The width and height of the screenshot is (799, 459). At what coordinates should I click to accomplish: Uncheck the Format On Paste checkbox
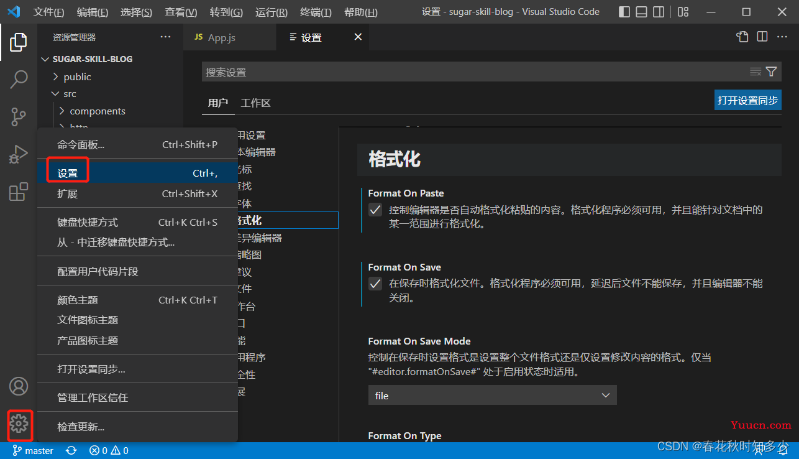click(x=375, y=210)
